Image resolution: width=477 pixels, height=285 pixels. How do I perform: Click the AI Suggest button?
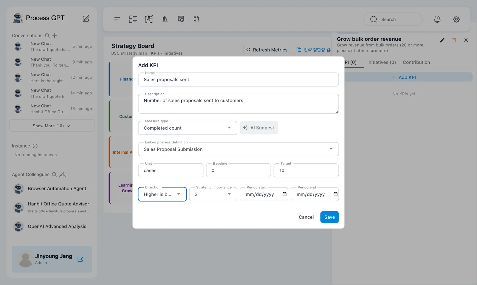tap(259, 128)
